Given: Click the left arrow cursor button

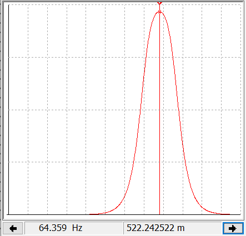Looking at the screenshot, I should [x=13, y=228].
